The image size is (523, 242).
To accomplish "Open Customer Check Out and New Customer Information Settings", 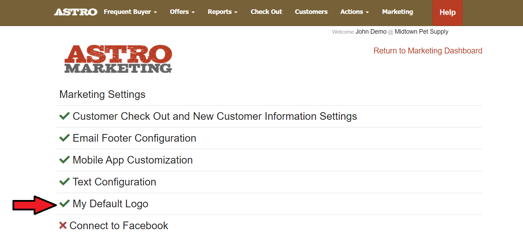I will [215, 116].
